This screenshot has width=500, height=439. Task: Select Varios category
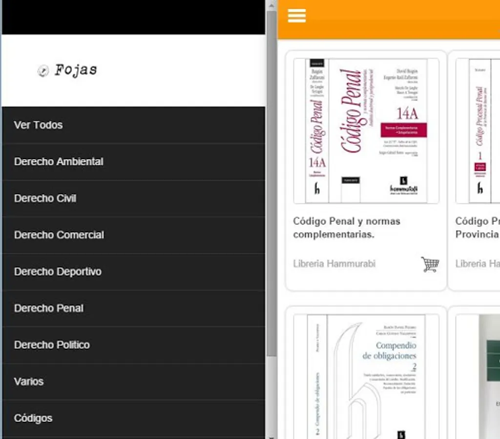click(x=134, y=381)
